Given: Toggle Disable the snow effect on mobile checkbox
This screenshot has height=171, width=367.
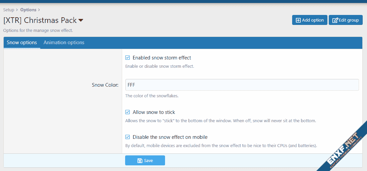Looking at the screenshot, I should (127, 137).
